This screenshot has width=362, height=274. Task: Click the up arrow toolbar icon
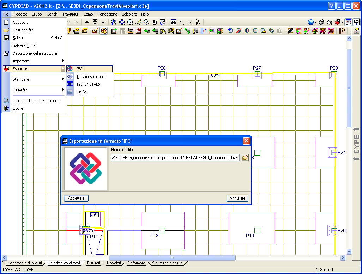pyautogui.click(x=87, y=22)
